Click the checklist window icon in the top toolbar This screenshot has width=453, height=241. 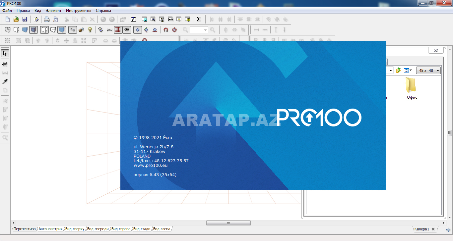133,19
